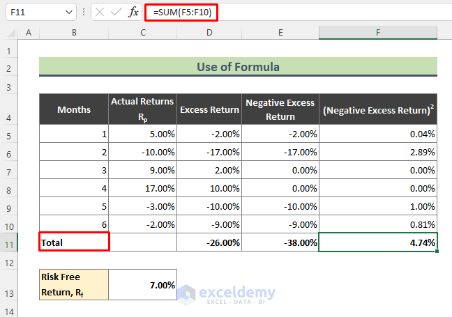Click the 'Negative Excess Return' header cell
The width and height of the screenshot is (452, 317).
(280, 109)
